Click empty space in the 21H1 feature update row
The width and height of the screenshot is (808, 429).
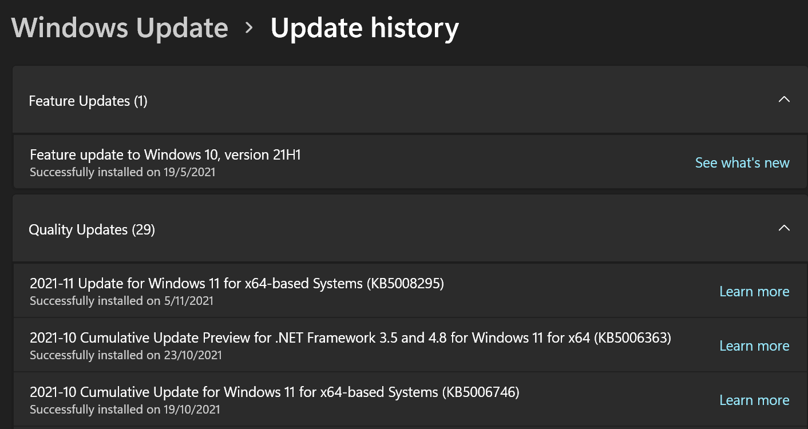coord(486,162)
